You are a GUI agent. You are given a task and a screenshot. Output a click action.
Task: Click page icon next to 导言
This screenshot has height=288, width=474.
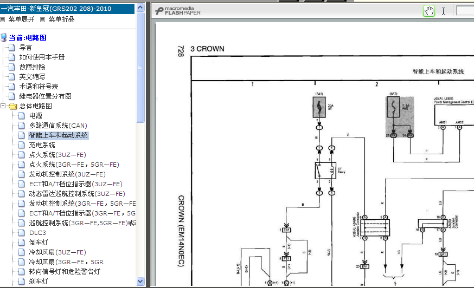12,48
